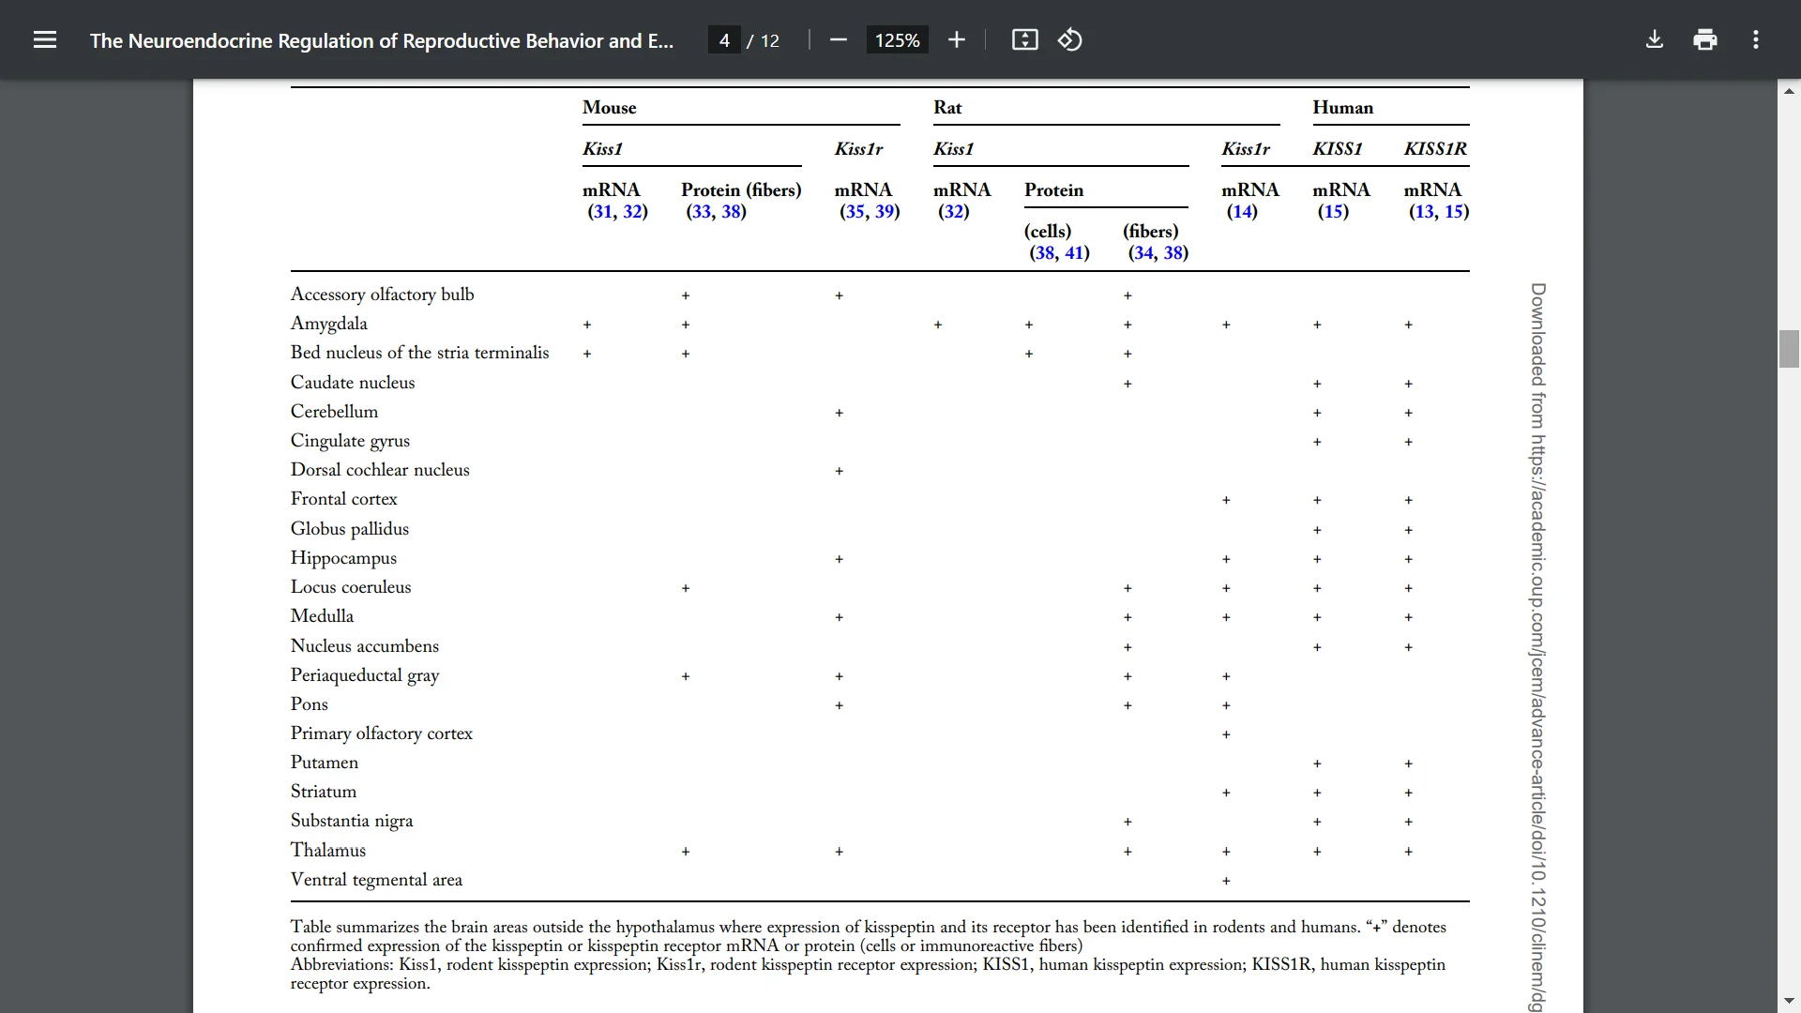The width and height of the screenshot is (1801, 1013).
Task: Open reference 13 under KISS1R mRNA
Action: [x=1425, y=211]
